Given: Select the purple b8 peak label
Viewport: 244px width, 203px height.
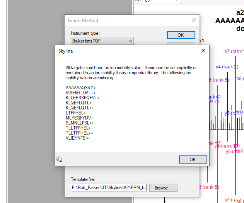Looking at the screenshot, I should click(x=239, y=78).
